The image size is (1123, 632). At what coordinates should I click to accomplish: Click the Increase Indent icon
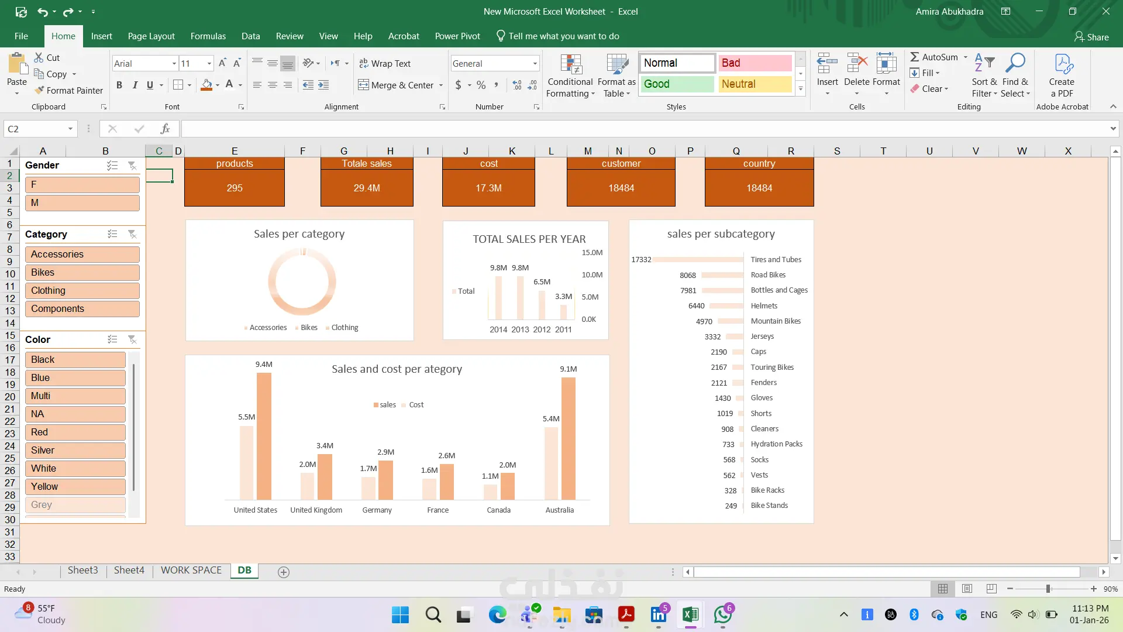(323, 85)
